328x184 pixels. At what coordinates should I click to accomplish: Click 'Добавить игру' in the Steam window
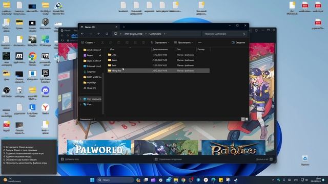click(70, 159)
